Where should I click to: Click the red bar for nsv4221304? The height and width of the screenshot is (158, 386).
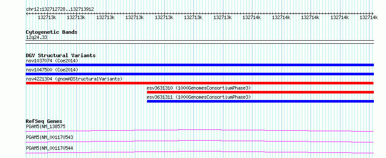click(x=200, y=83)
